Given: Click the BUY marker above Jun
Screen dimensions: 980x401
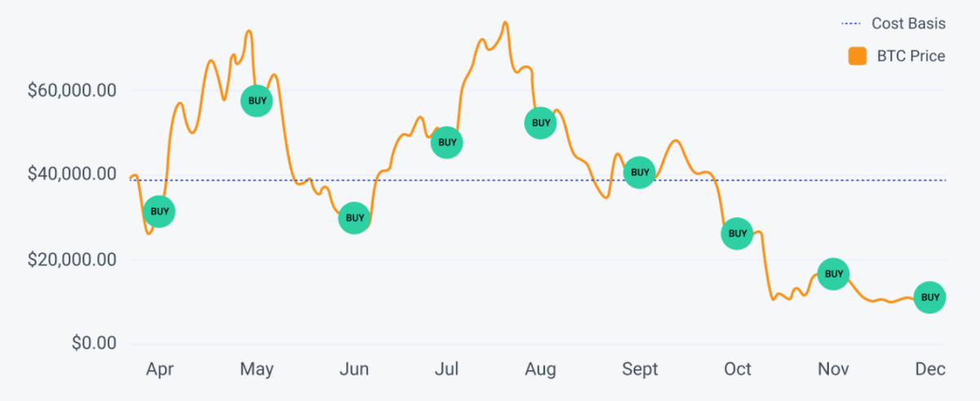Looking at the screenshot, I should pyautogui.click(x=354, y=218).
